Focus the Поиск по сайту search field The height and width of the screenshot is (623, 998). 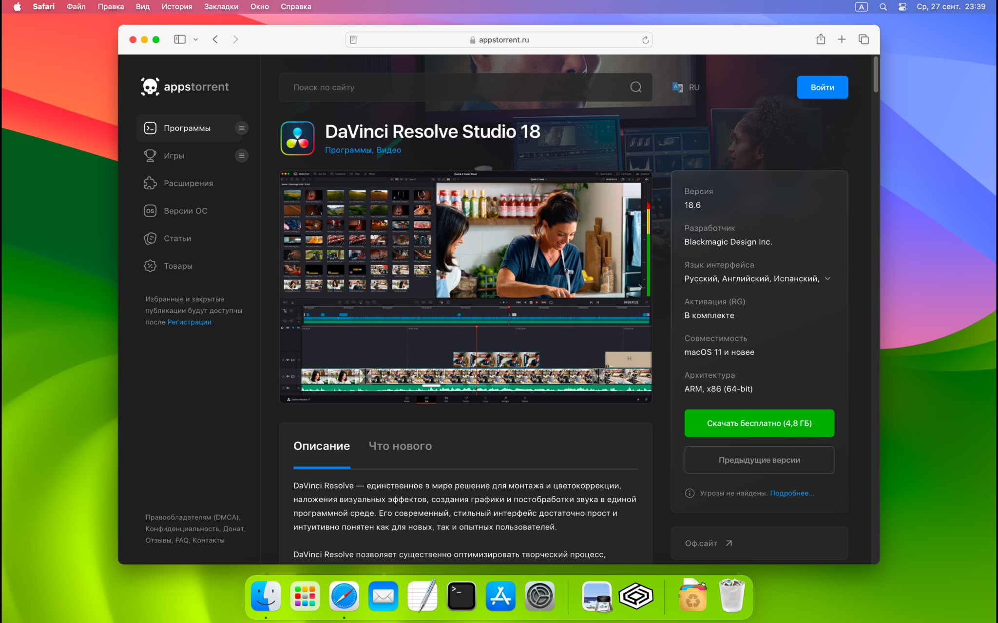[x=465, y=87]
